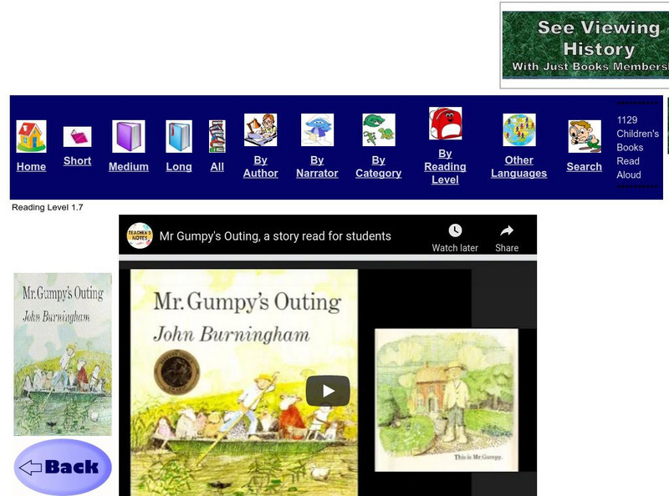Open the Search text link
Screen dimensions: 669x496
pyautogui.click(x=584, y=167)
